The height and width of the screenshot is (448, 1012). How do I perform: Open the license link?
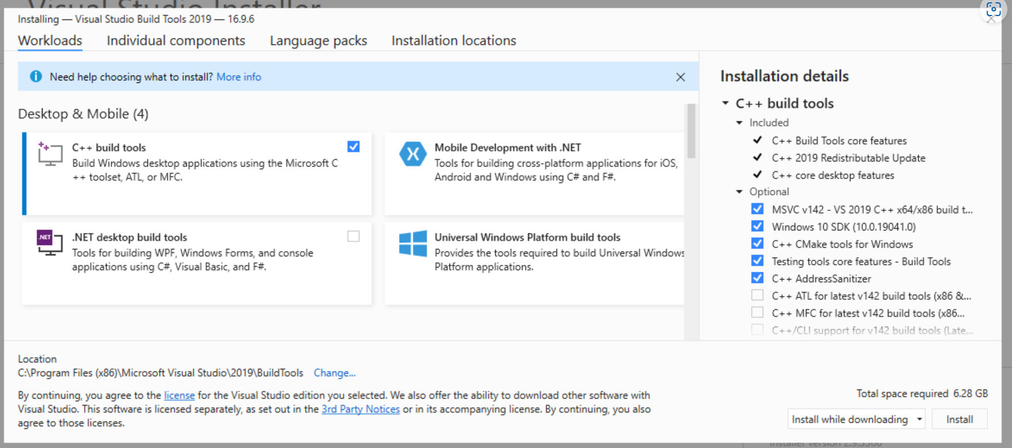(x=179, y=395)
